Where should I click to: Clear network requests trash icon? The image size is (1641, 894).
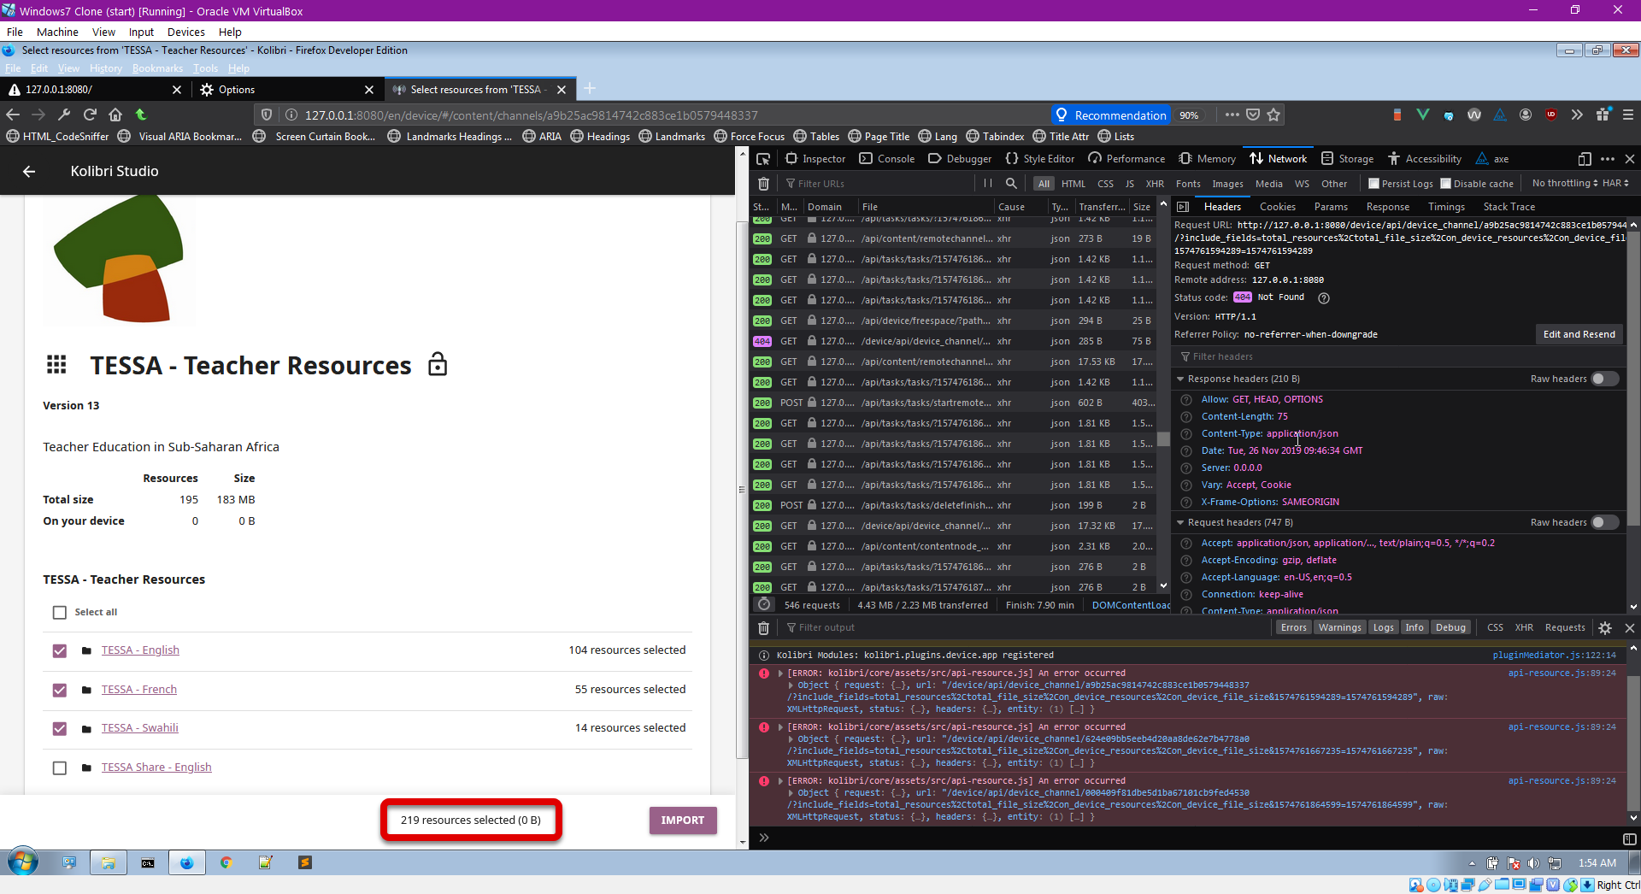764,184
